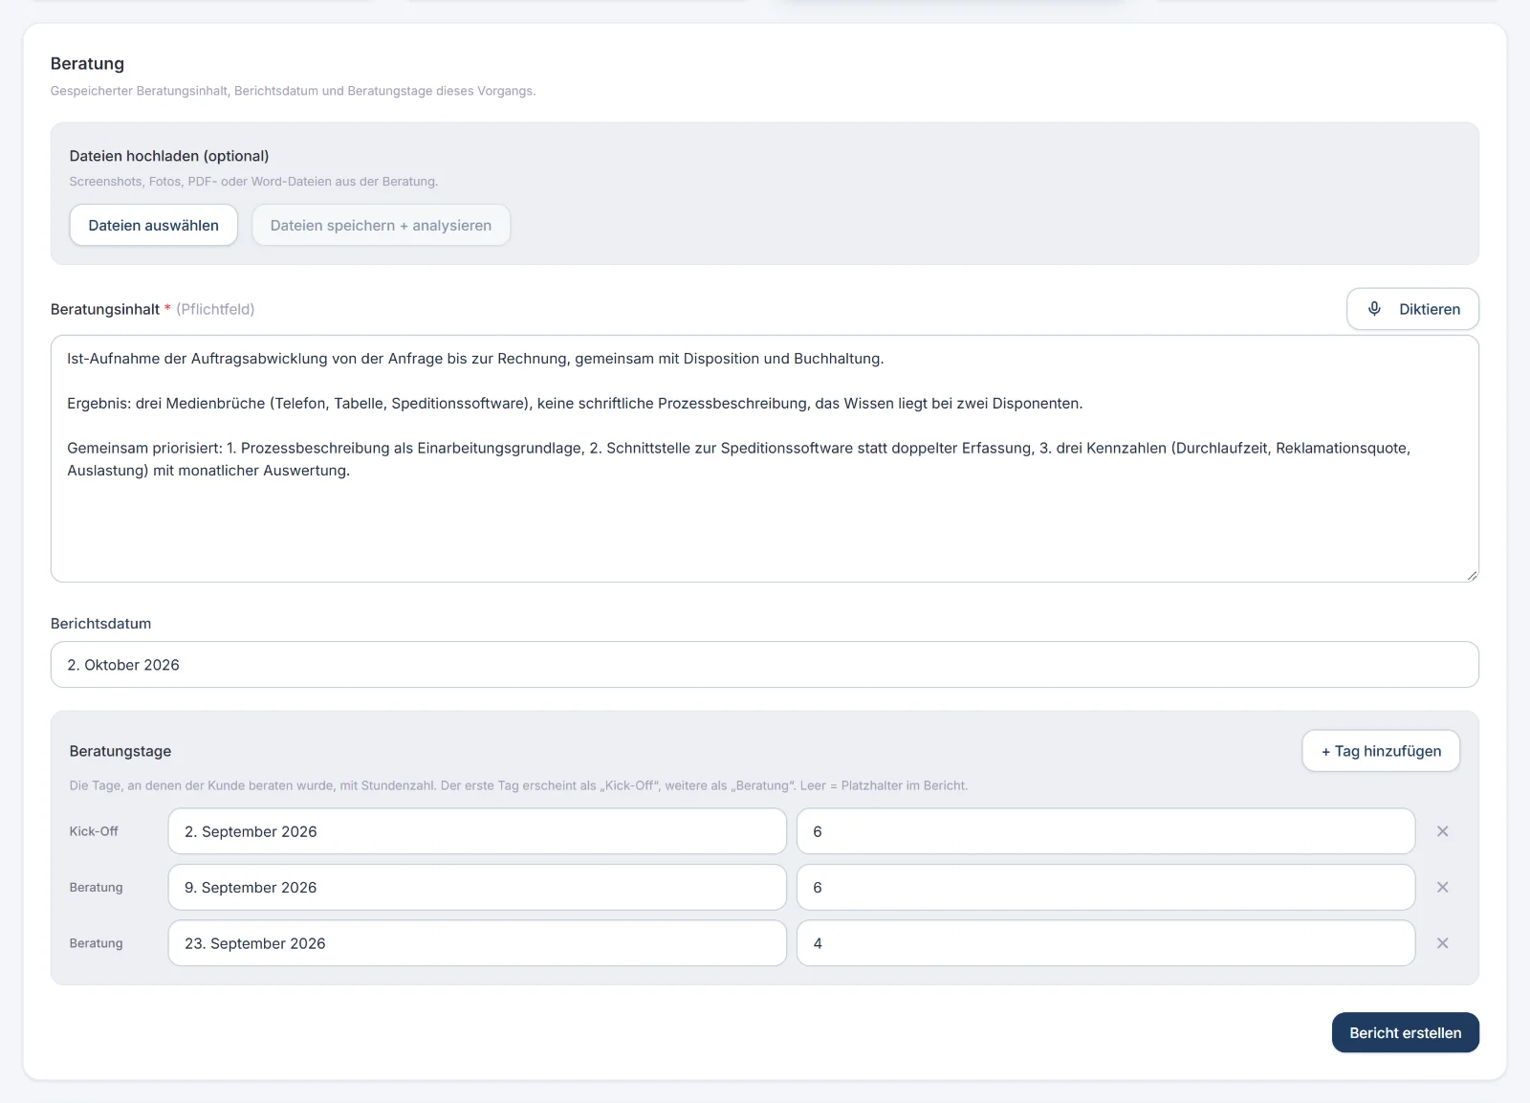Edit the date field 23. September 2026
Image resolution: width=1530 pixels, height=1103 pixels.
tap(477, 943)
